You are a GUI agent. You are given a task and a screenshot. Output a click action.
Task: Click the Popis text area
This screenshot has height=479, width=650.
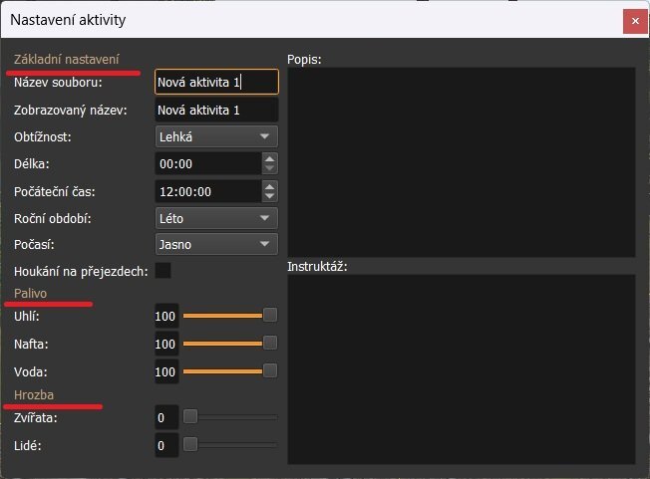461,161
